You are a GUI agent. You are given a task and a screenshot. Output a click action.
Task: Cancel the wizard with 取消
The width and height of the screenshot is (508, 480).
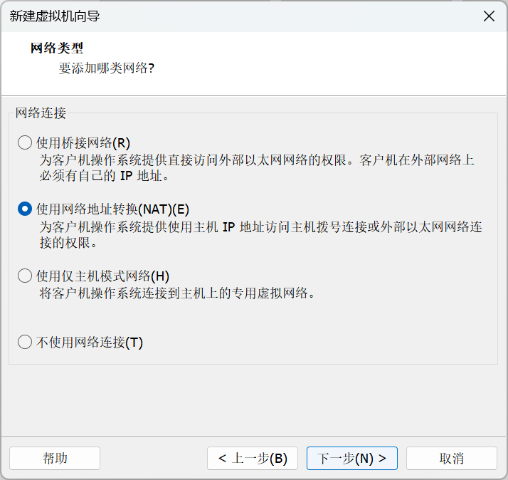[x=452, y=458]
